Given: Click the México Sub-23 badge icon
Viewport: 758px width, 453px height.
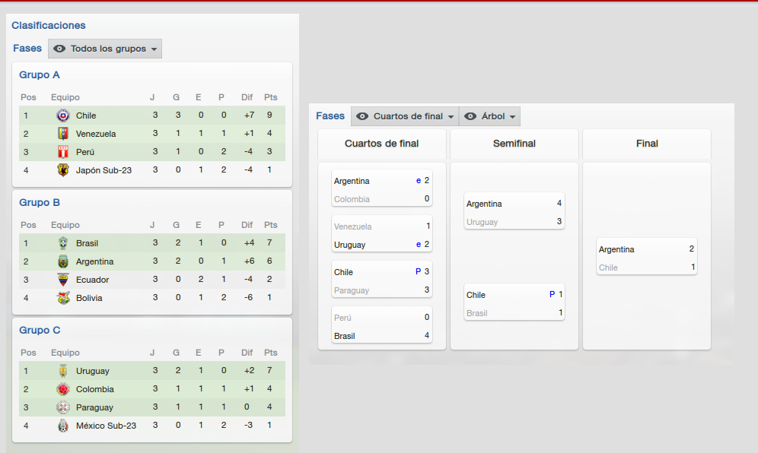Looking at the screenshot, I should pos(63,426).
